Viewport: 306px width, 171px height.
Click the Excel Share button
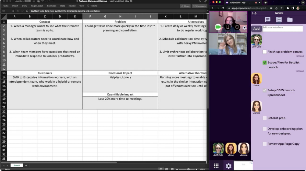(185, 6)
